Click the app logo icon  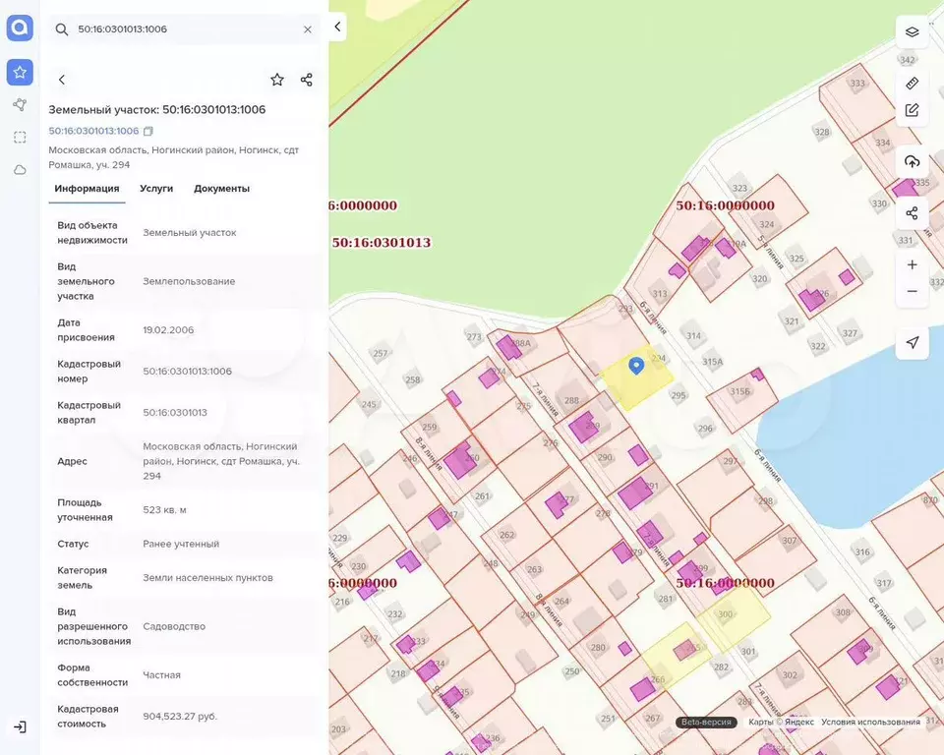tap(20, 28)
